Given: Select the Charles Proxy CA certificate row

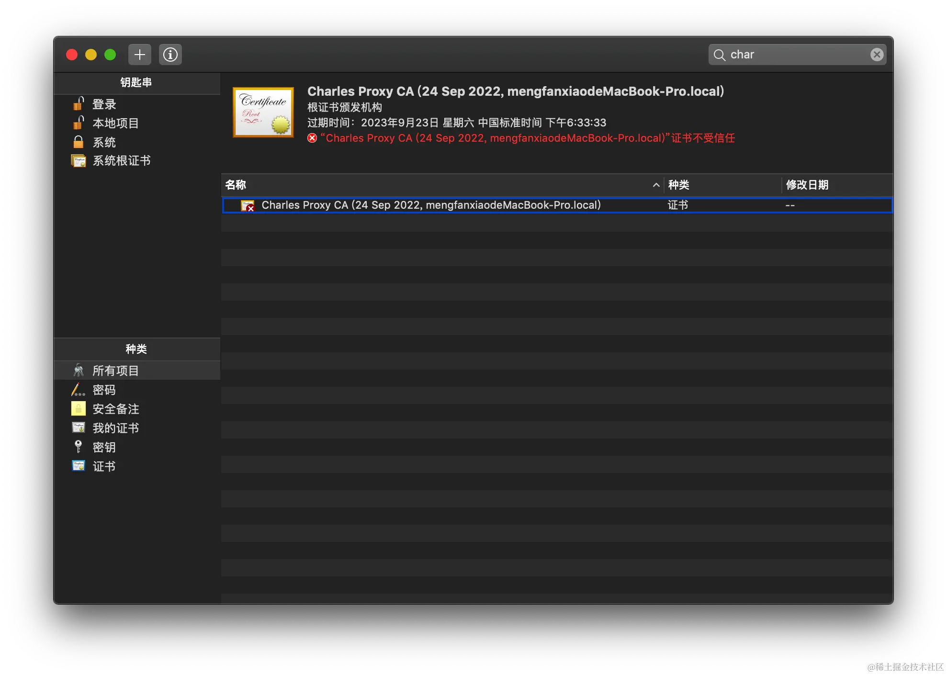Looking at the screenshot, I should (x=431, y=205).
